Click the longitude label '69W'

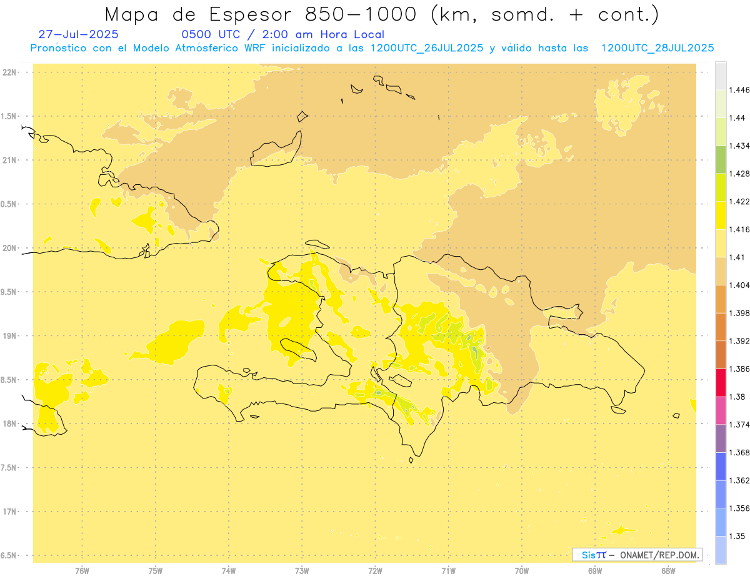click(595, 570)
